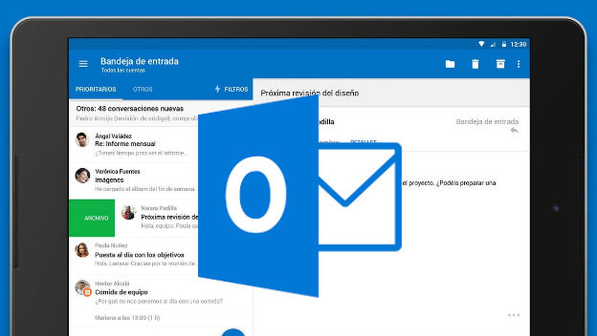Tap the Wi-Fi icon in the status bar
This screenshot has height=336, width=597.
click(480, 44)
